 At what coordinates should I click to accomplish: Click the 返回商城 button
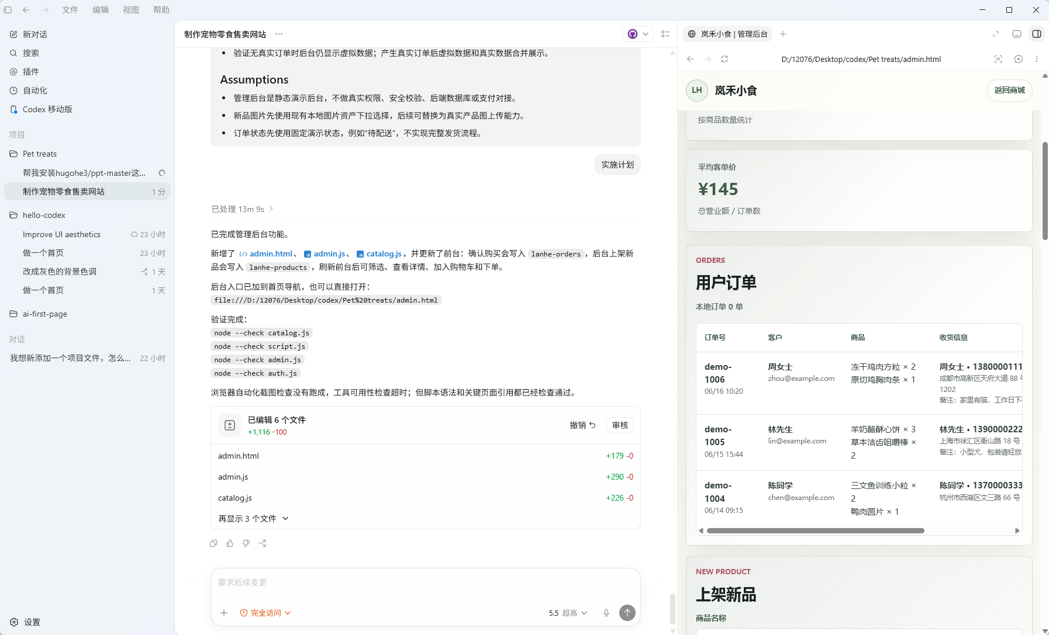click(1009, 90)
